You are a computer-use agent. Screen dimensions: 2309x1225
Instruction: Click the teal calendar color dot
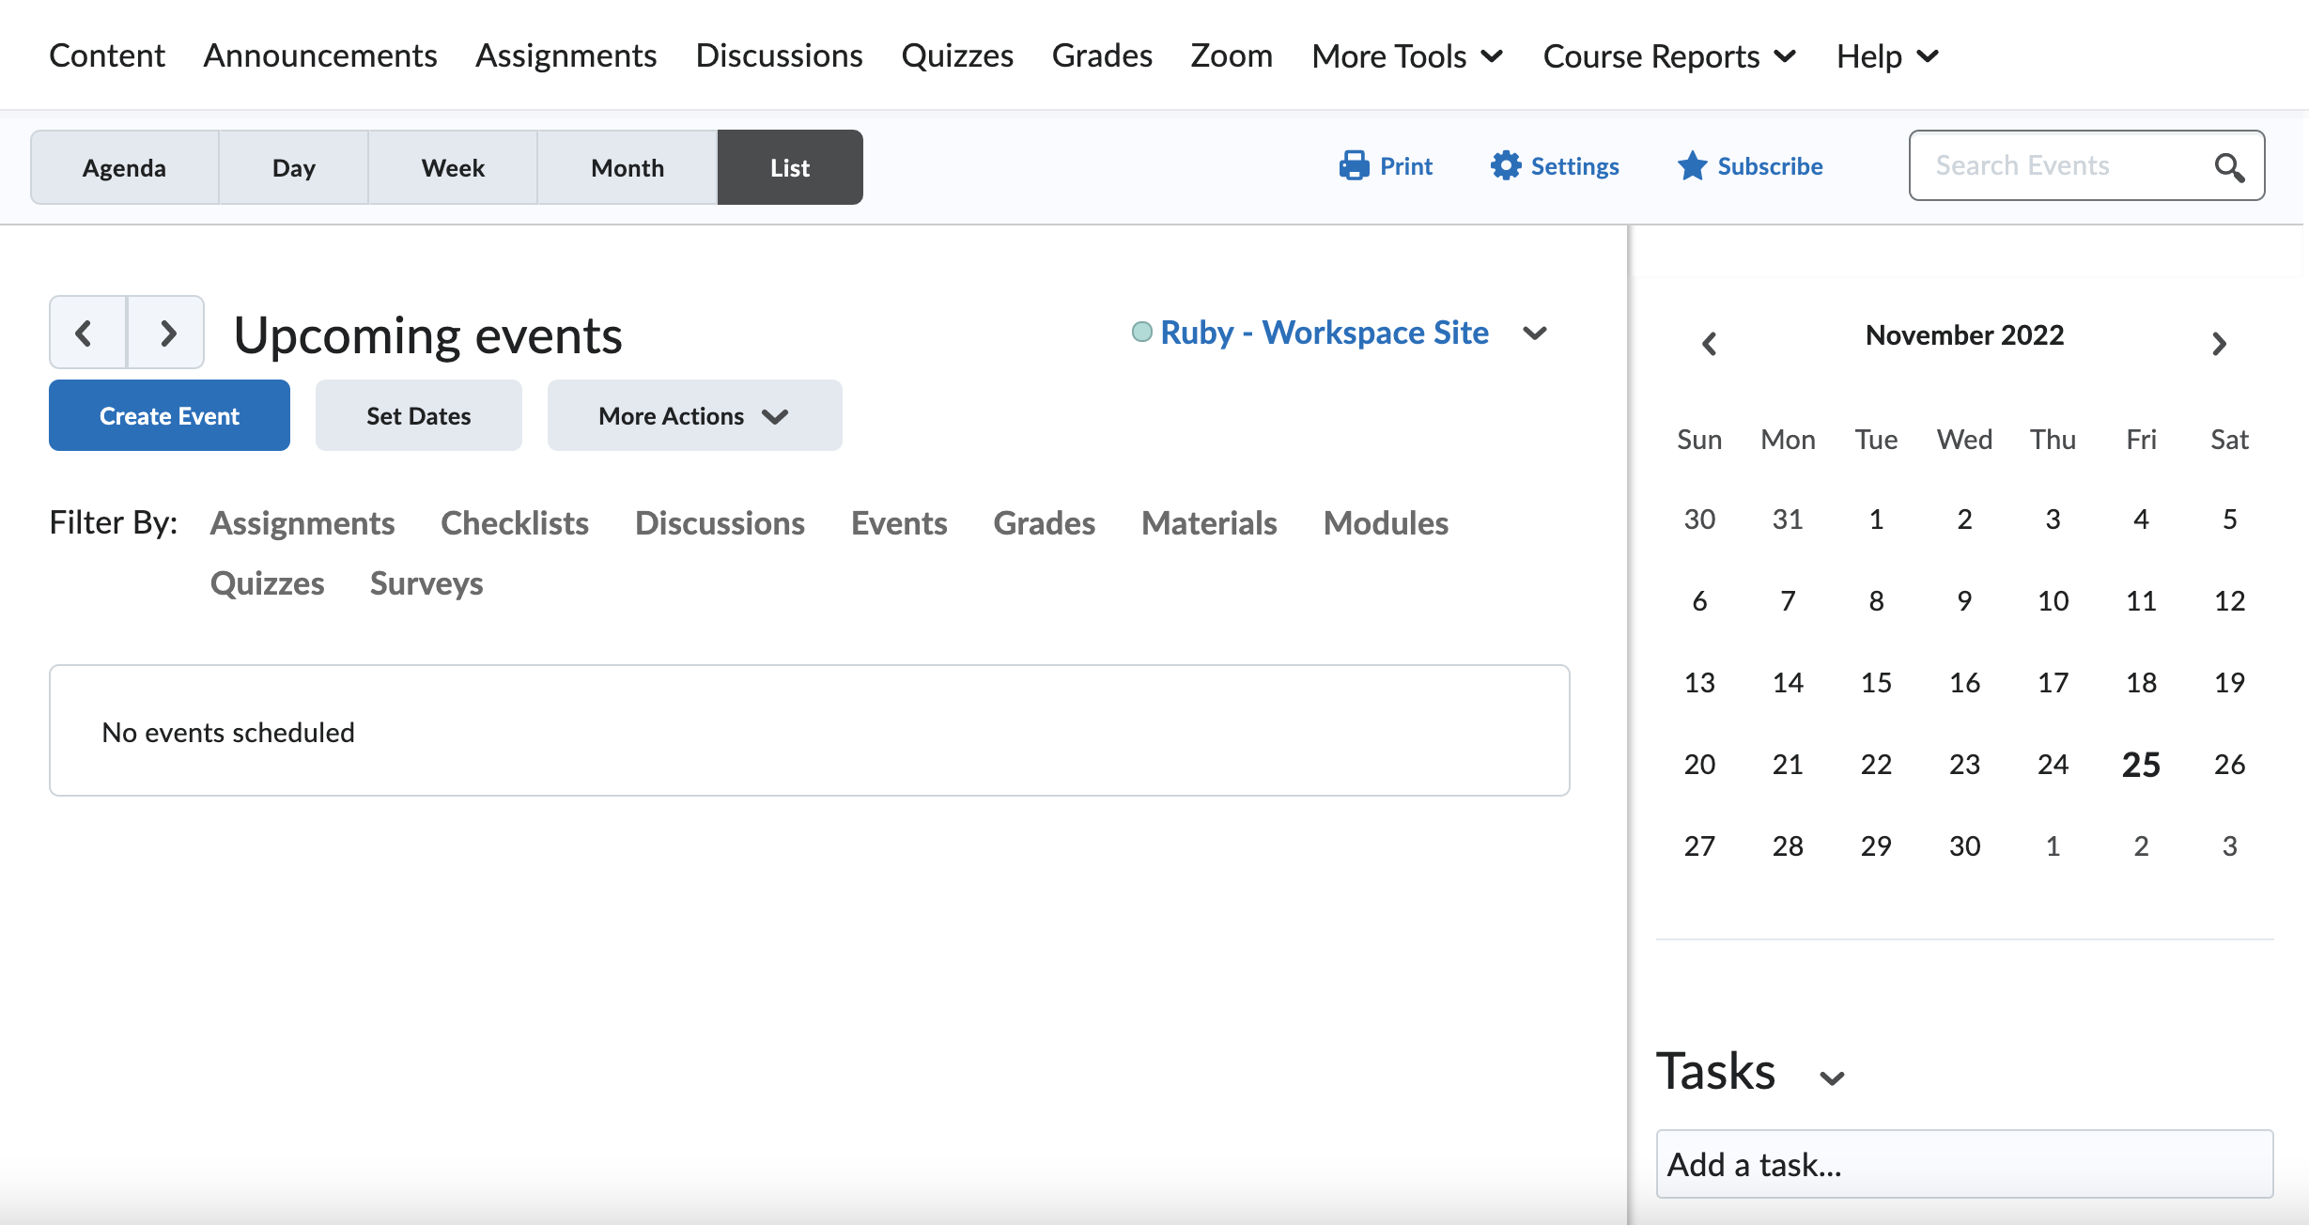(x=1141, y=332)
